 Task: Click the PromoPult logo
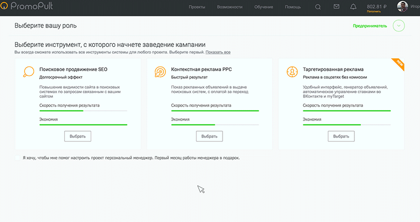(28, 7)
